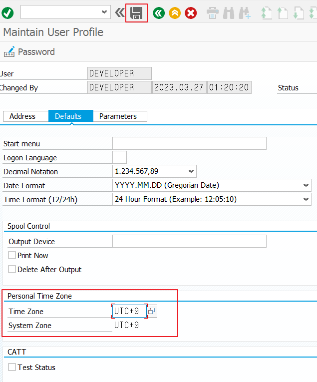Go to Previous Page icon
This screenshot has height=382, width=317.
pyautogui.click(x=283, y=13)
